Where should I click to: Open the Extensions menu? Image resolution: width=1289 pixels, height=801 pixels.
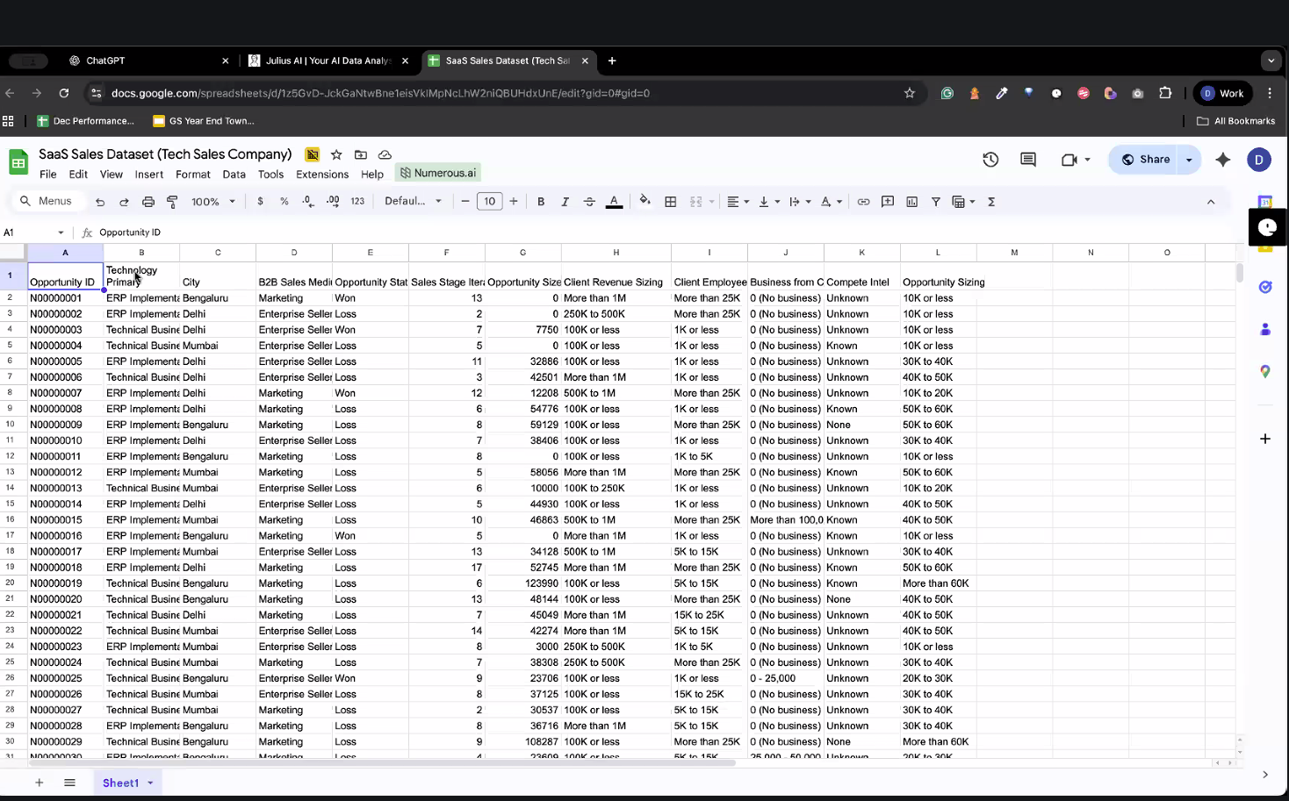click(322, 175)
